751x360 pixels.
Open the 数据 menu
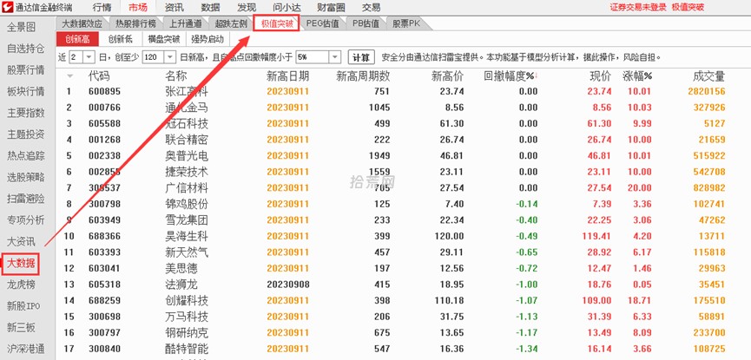tap(210, 7)
